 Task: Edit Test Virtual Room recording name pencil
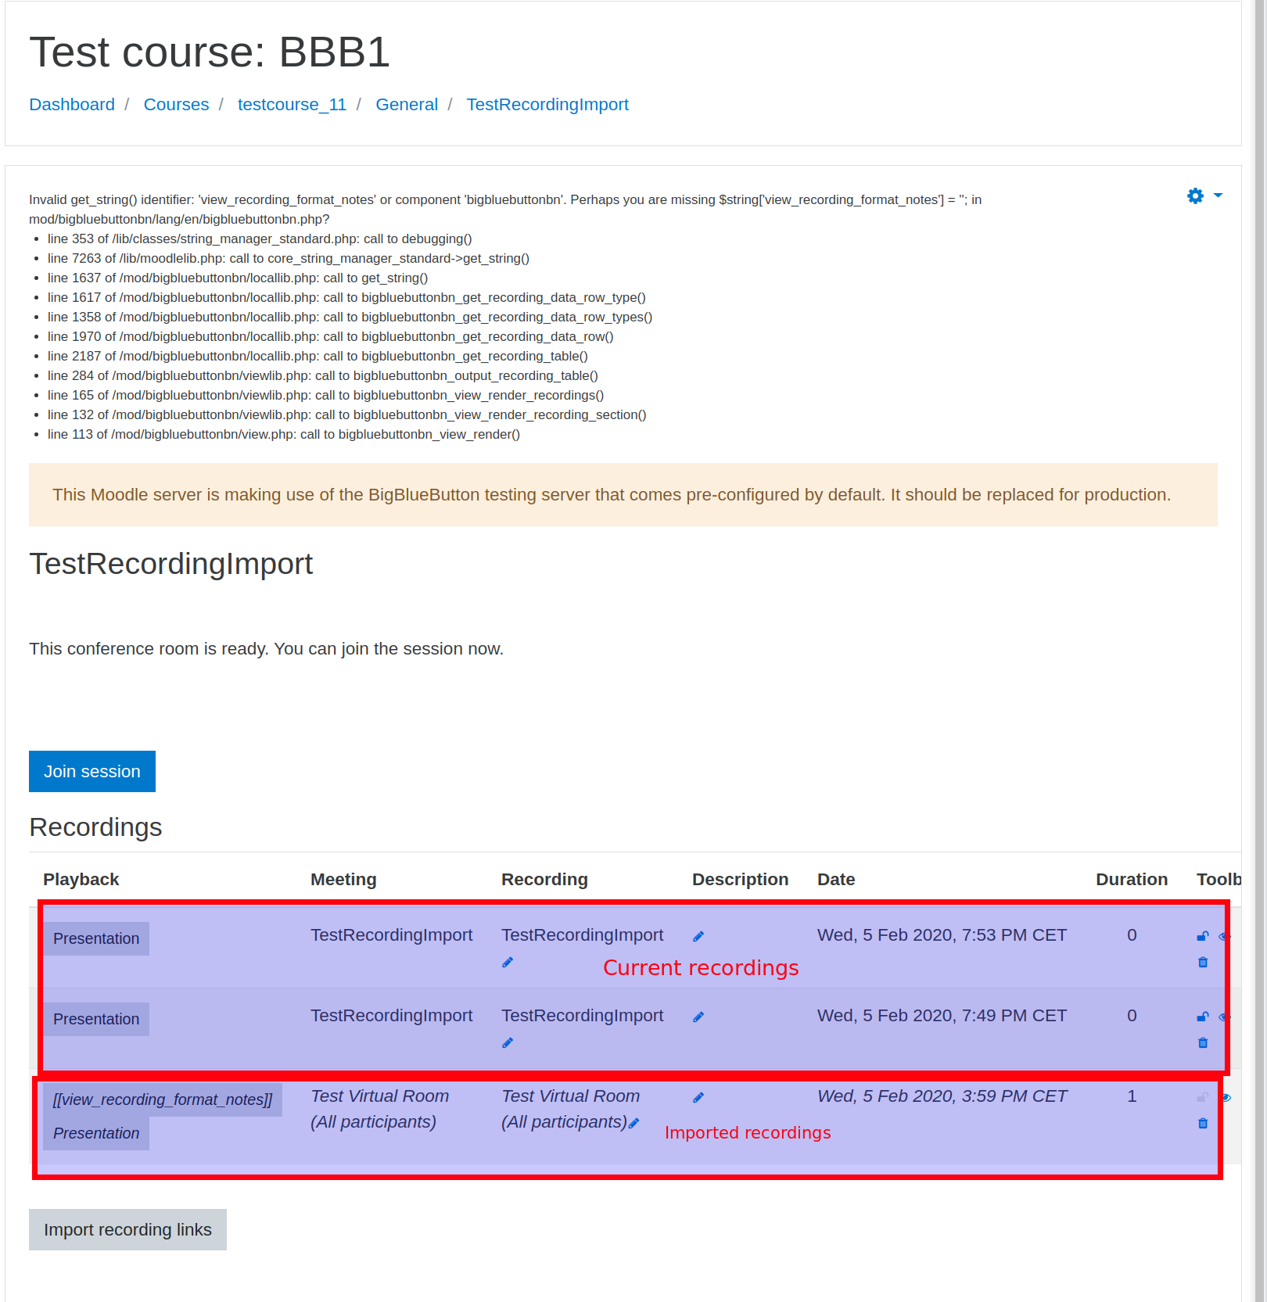point(633,1123)
